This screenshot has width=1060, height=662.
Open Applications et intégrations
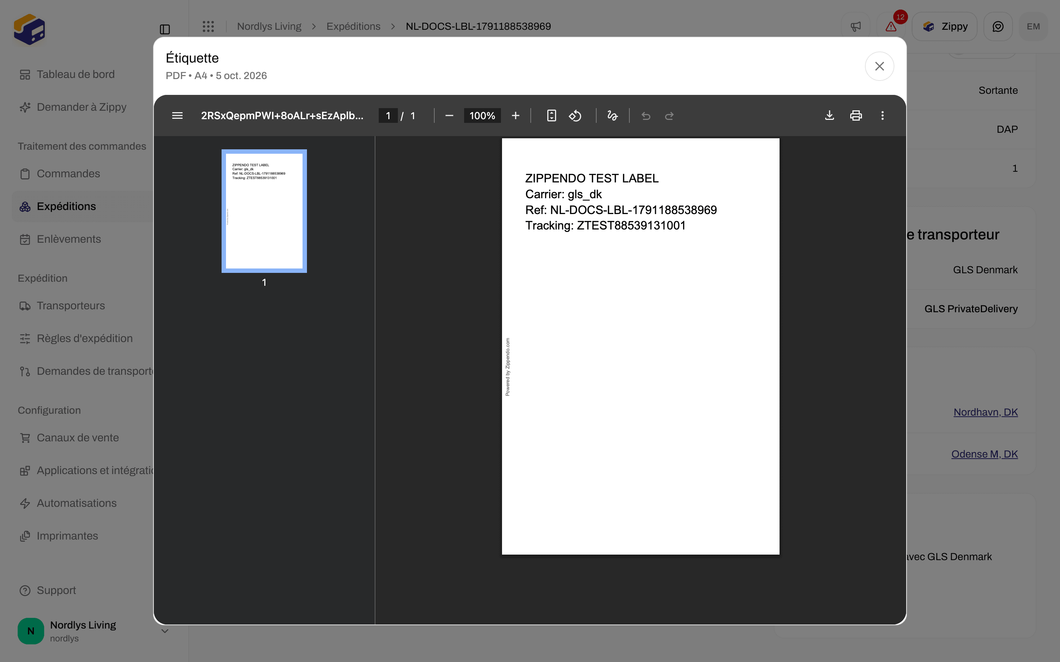(95, 471)
